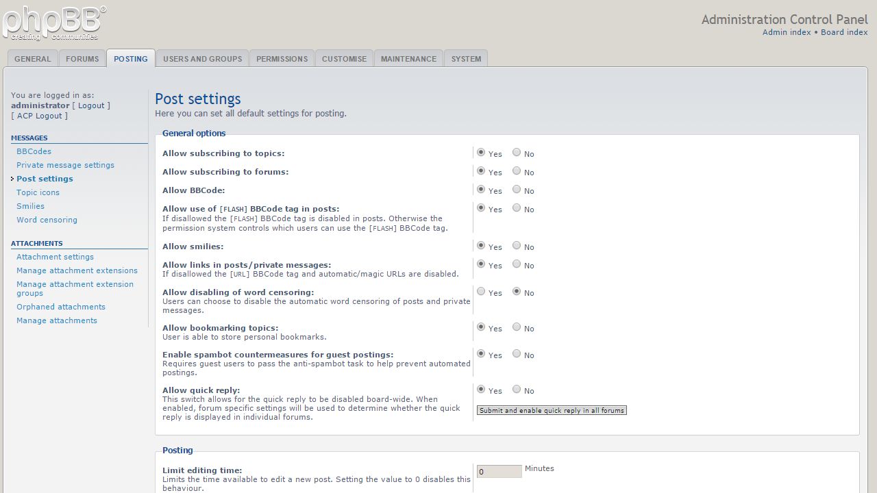Click the Attachments sidebar heading
This screenshot has height=493, width=877.
click(x=37, y=243)
